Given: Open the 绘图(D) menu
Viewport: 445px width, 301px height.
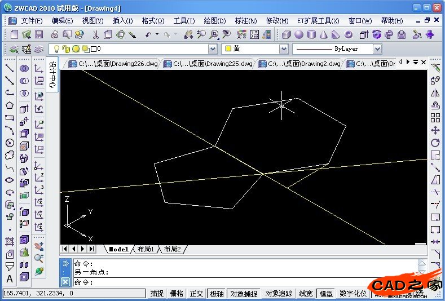Looking at the screenshot, I should (214, 21).
